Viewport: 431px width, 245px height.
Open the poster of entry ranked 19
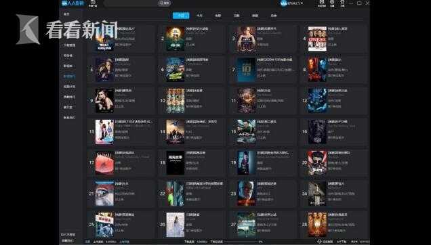(246, 162)
